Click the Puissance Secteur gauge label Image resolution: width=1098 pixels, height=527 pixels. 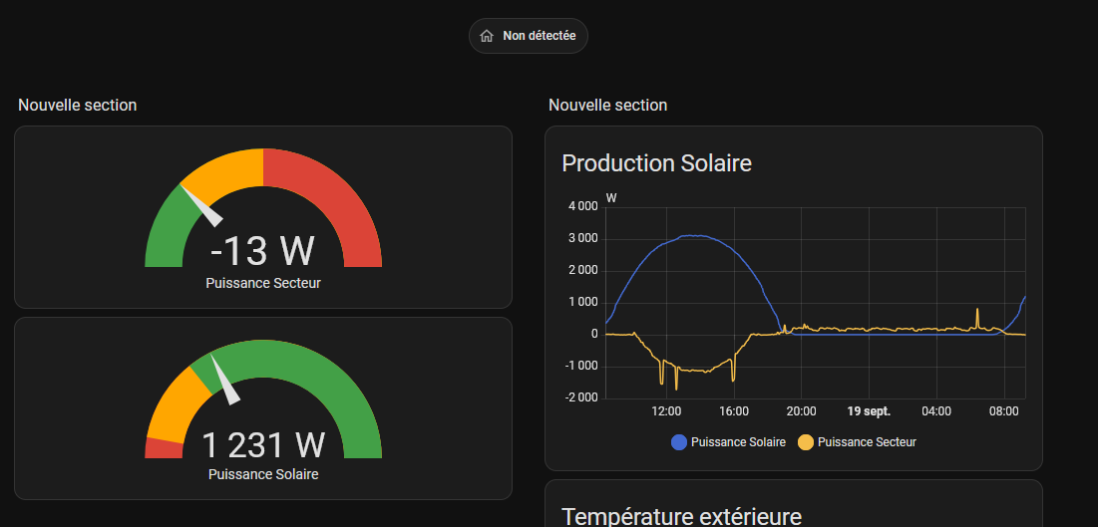[x=263, y=284]
